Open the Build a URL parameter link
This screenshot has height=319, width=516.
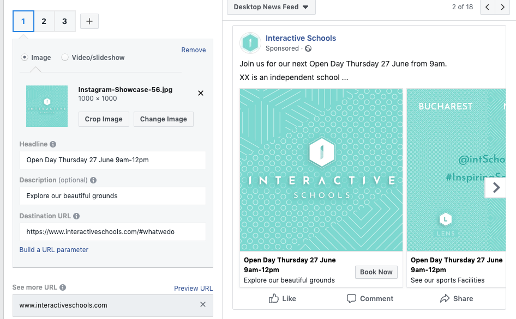[54, 250]
